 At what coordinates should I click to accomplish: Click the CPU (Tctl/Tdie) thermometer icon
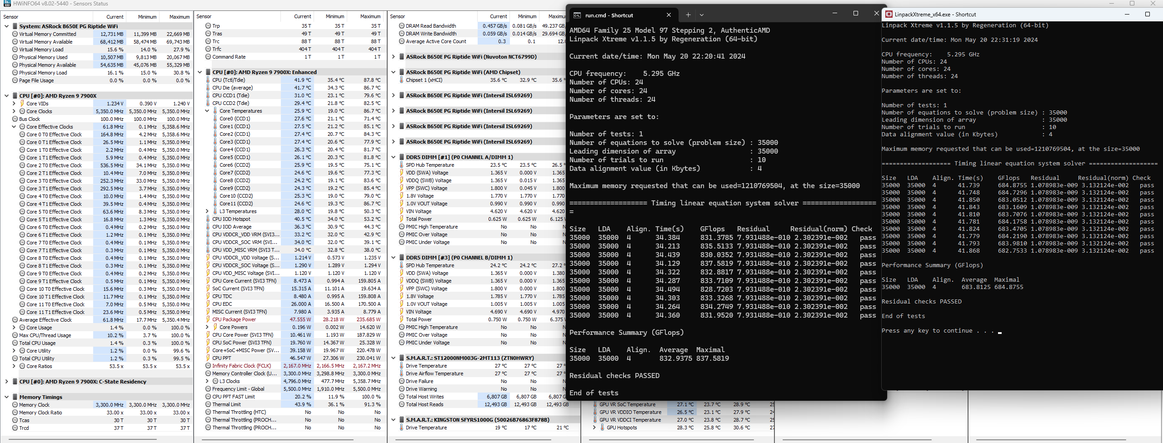click(x=208, y=80)
